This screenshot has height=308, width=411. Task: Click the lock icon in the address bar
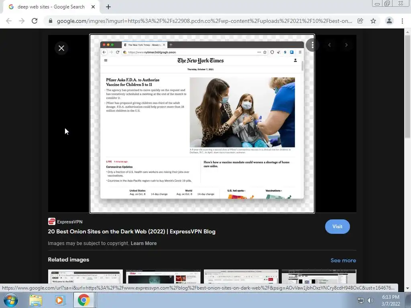(x=51, y=21)
